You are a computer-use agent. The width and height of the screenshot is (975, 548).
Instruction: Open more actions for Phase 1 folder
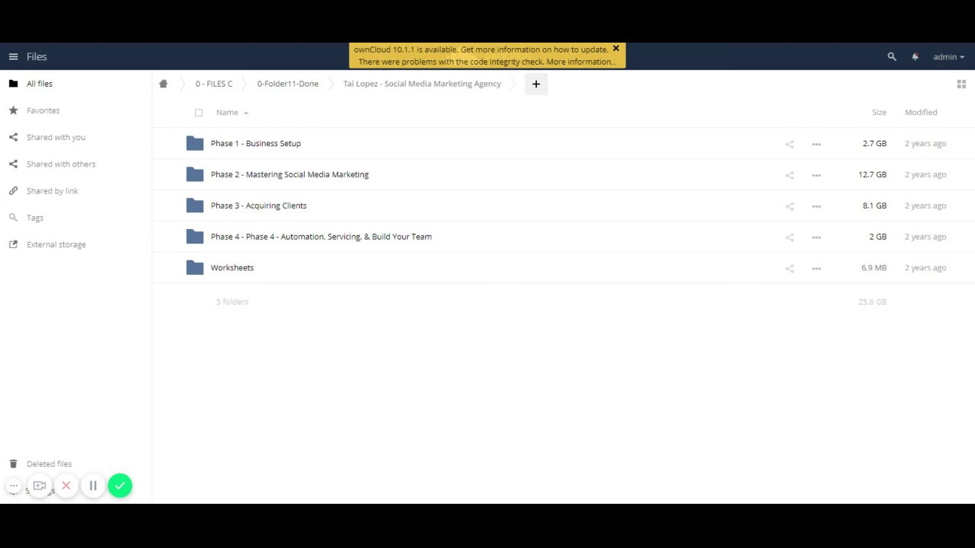pyautogui.click(x=817, y=144)
